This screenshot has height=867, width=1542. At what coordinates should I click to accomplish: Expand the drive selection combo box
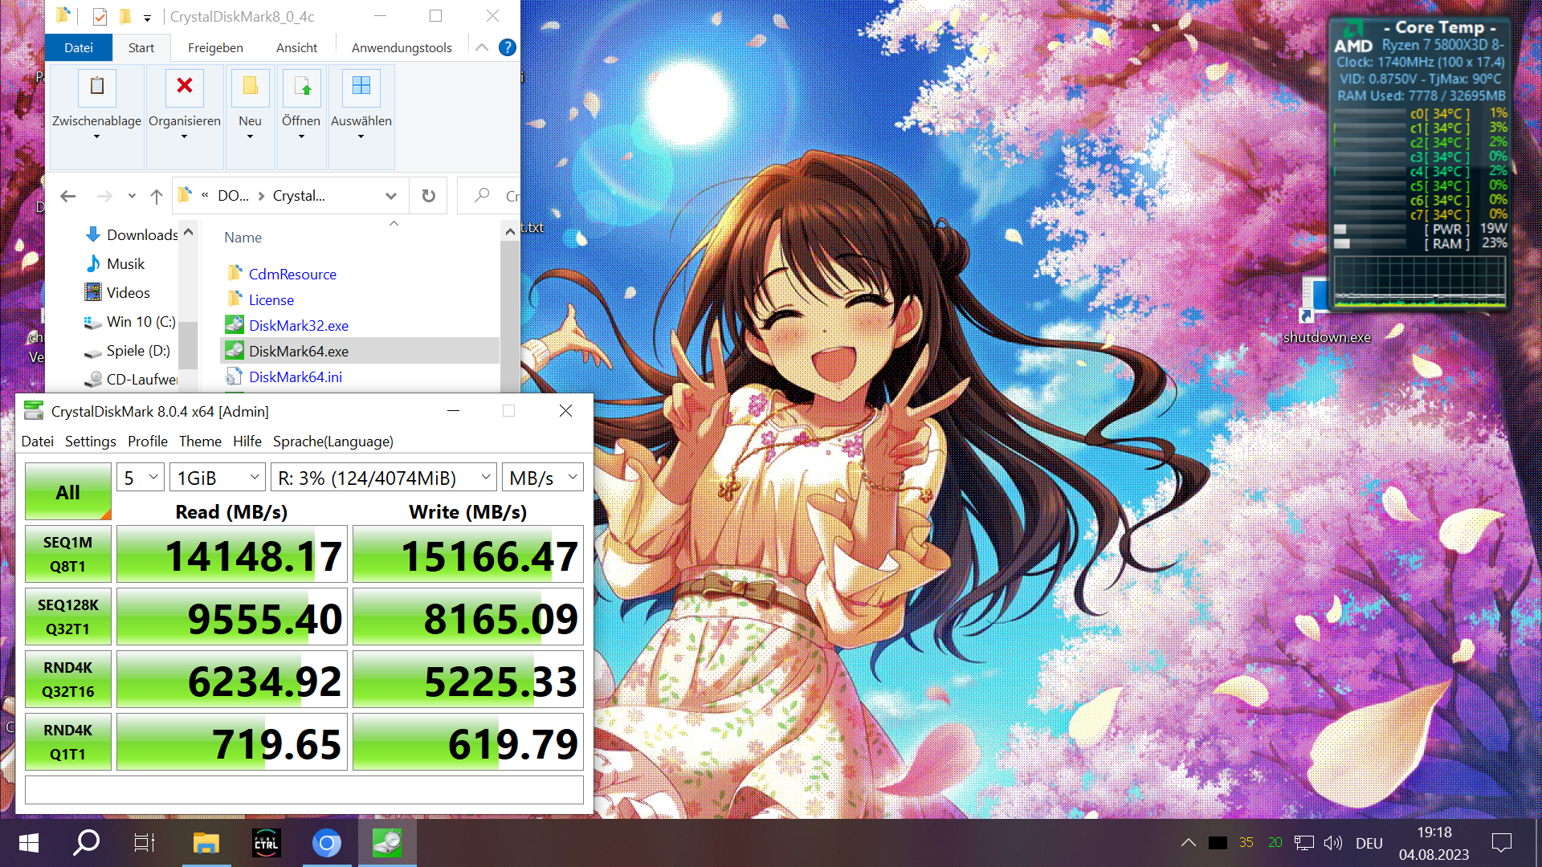(384, 478)
